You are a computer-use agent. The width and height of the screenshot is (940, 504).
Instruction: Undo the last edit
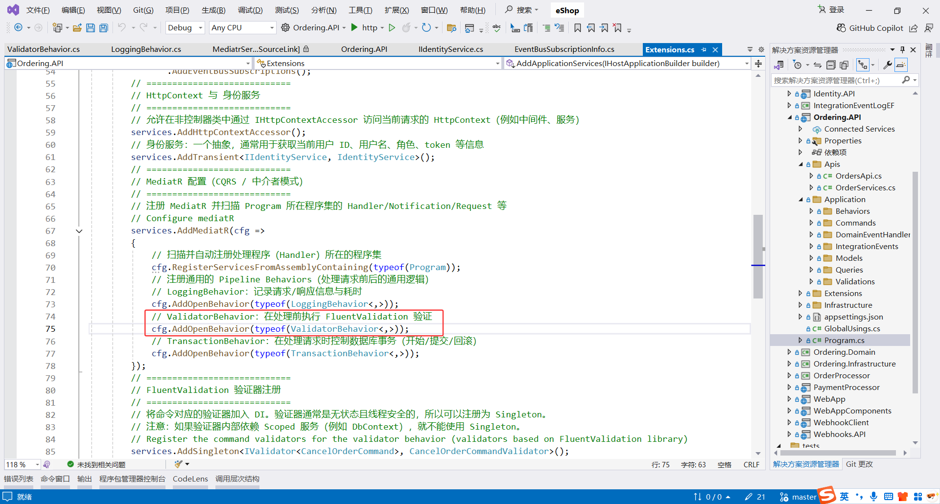point(121,28)
